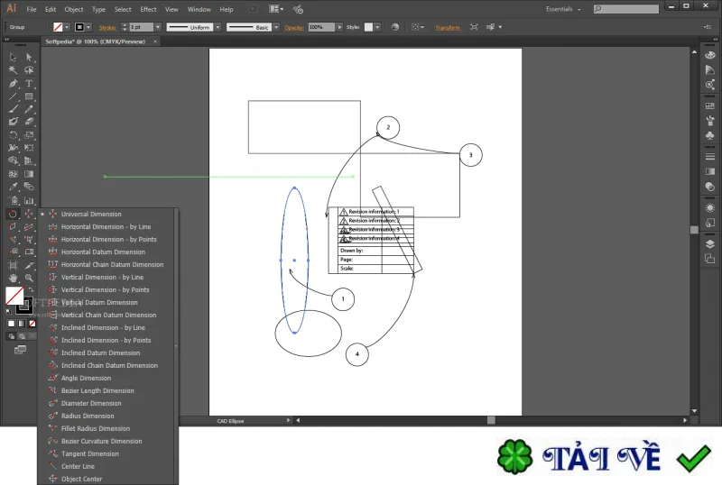Click the Opacity panel link
Viewport: 722px width, 485px height.
click(294, 28)
